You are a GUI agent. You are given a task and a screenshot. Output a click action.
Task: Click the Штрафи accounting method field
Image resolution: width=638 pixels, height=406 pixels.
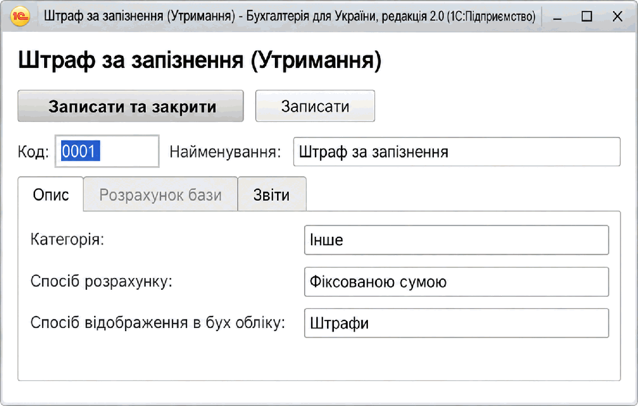[456, 323]
